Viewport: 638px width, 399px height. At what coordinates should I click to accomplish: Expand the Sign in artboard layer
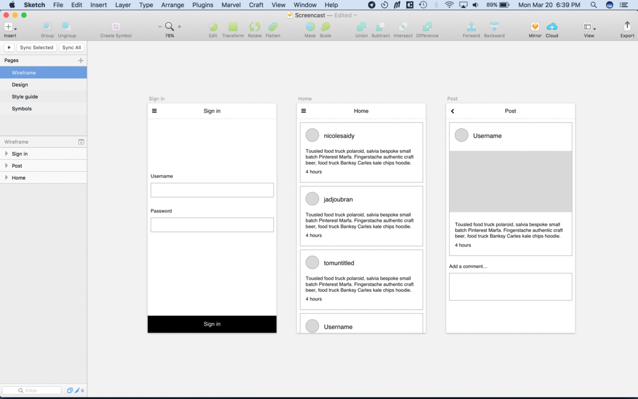pyautogui.click(x=6, y=154)
